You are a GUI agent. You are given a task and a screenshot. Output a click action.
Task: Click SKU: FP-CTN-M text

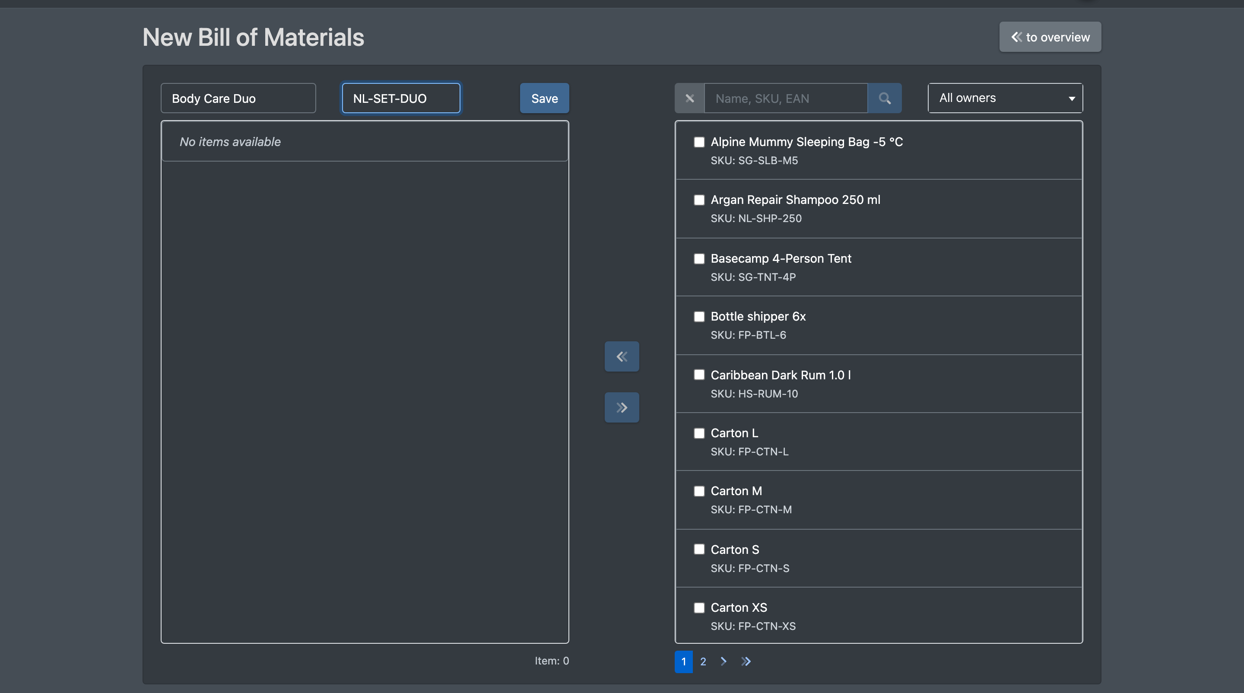coord(752,509)
